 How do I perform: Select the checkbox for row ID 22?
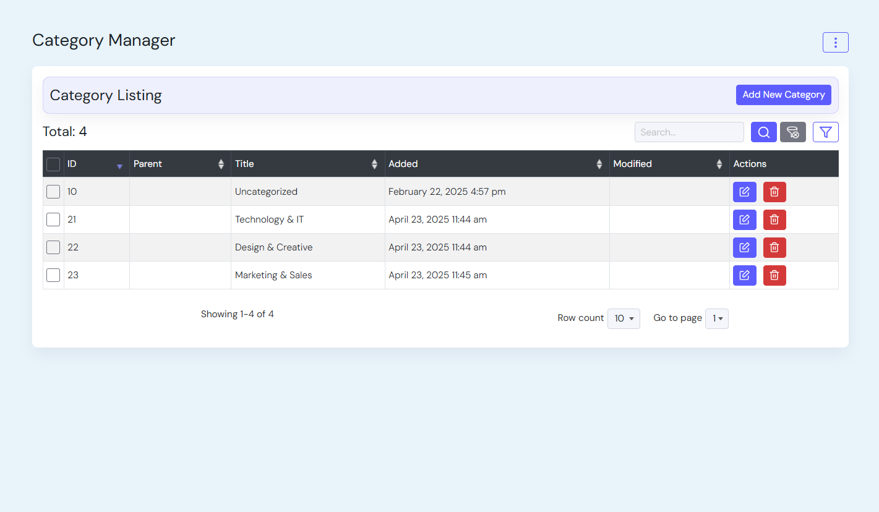click(53, 247)
